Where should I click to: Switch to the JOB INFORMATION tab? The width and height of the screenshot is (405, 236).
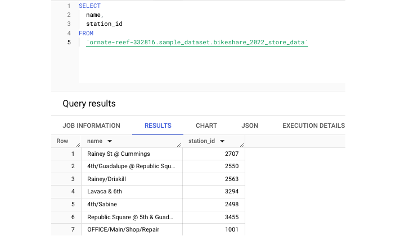pyautogui.click(x=91, y=126)
